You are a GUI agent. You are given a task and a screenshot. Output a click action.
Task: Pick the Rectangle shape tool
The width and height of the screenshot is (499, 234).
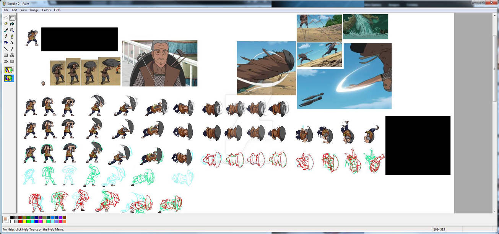coord(6,55)
